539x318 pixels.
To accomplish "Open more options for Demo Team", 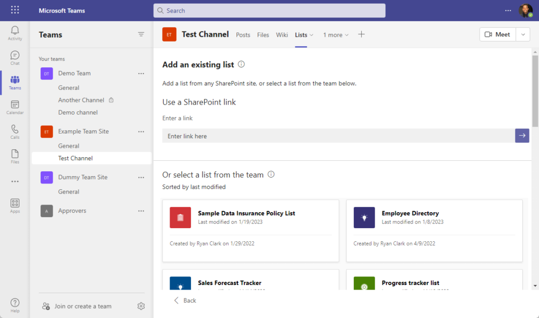I will (x=141, y=74).
